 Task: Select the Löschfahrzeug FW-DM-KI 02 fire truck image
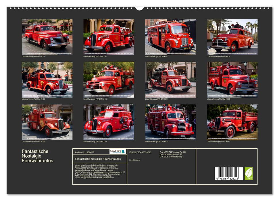[x=109, y=37]
